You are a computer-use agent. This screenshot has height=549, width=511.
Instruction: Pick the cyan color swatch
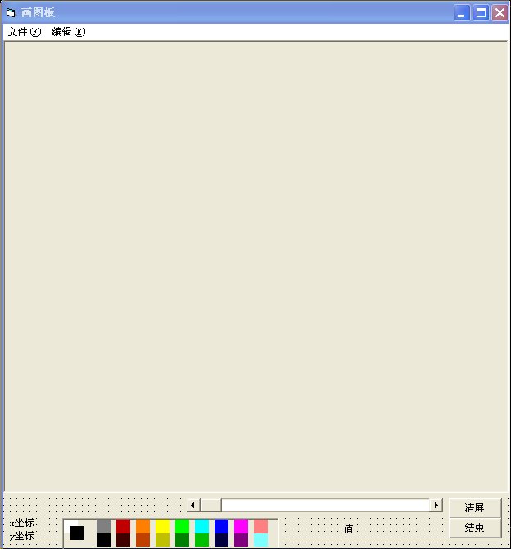(201, 526)
